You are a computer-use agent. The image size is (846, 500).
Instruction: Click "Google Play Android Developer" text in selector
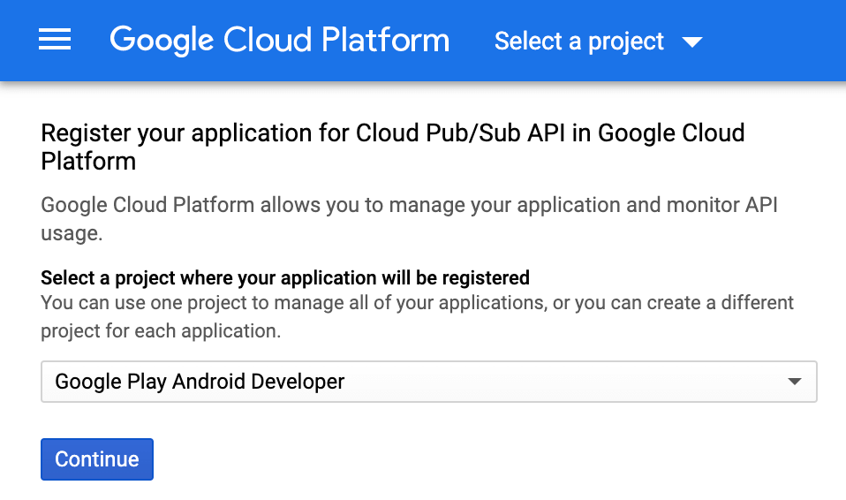200,382
